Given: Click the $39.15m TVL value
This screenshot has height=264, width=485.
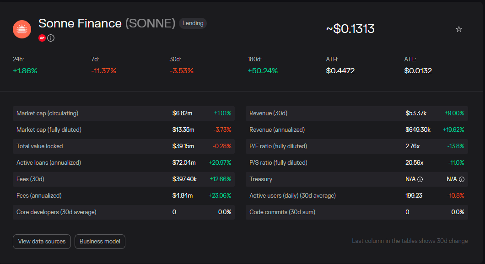Looking at the screenshot, I should click(x=183, y=146).
